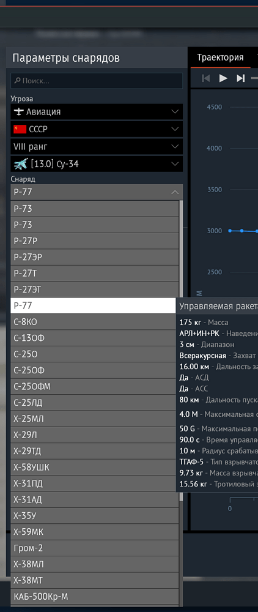Select С-25ОФМ in the shell list

95,387
